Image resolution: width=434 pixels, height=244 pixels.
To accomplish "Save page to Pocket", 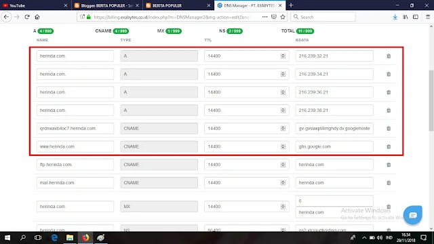I will pyautogui.click(x=274, y=17).
